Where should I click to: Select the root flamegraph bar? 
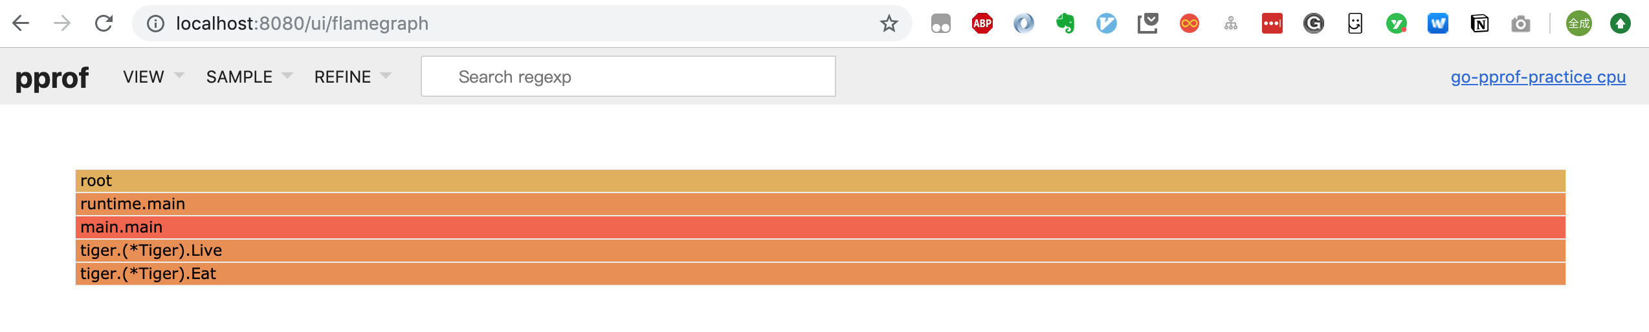coord(820,181)
